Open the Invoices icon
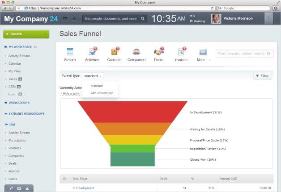The width and height of the screenshot is (281, 192). [x=181, y=52]
